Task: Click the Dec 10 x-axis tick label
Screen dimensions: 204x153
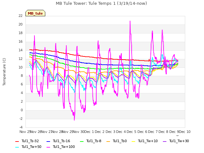Action: (x=185, y=132)
